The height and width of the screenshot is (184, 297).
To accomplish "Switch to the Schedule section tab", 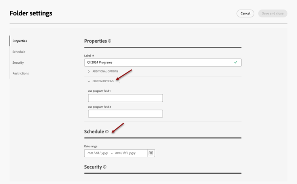I will (19, 52).
